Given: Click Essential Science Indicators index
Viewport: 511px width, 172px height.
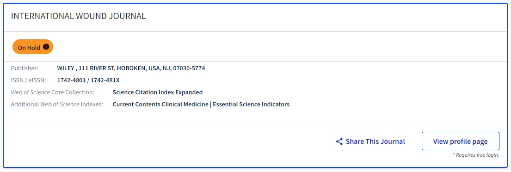Looking at the screenshot, I should click(x=251, y=104).
